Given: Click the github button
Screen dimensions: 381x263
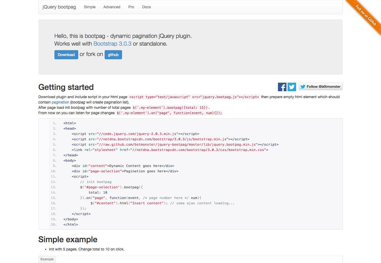Looking at the screenshot, I should click(113, 55).
